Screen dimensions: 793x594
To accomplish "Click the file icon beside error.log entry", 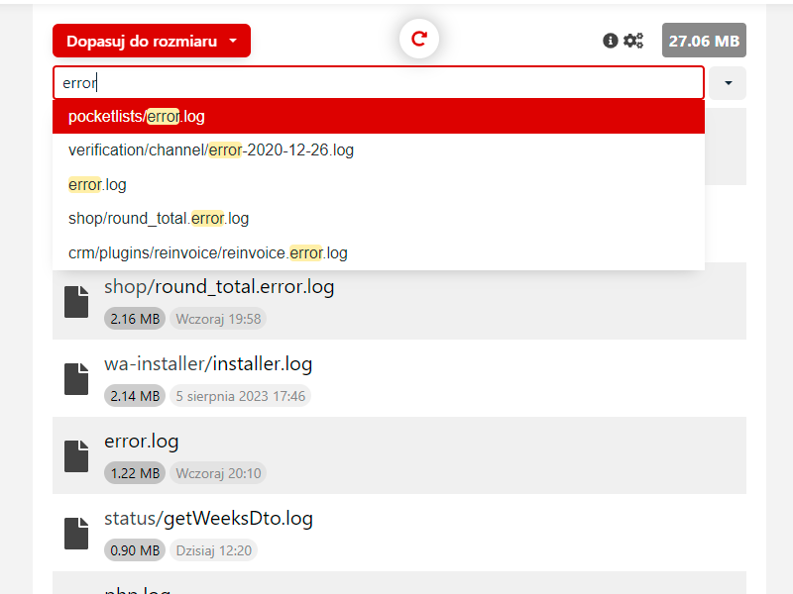I will point(76,456).
